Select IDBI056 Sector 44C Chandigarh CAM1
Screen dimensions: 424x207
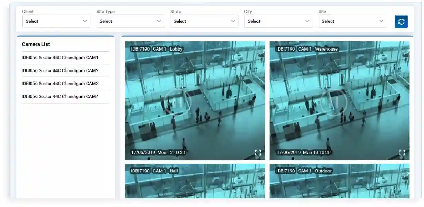[x=65, y=58]
